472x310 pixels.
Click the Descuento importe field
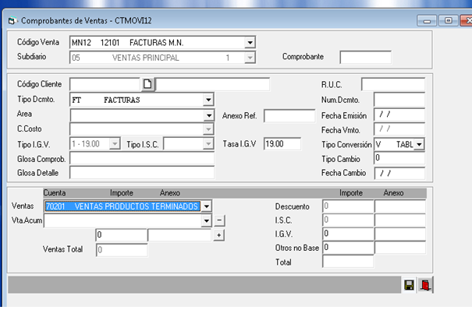tap(348, 206)
